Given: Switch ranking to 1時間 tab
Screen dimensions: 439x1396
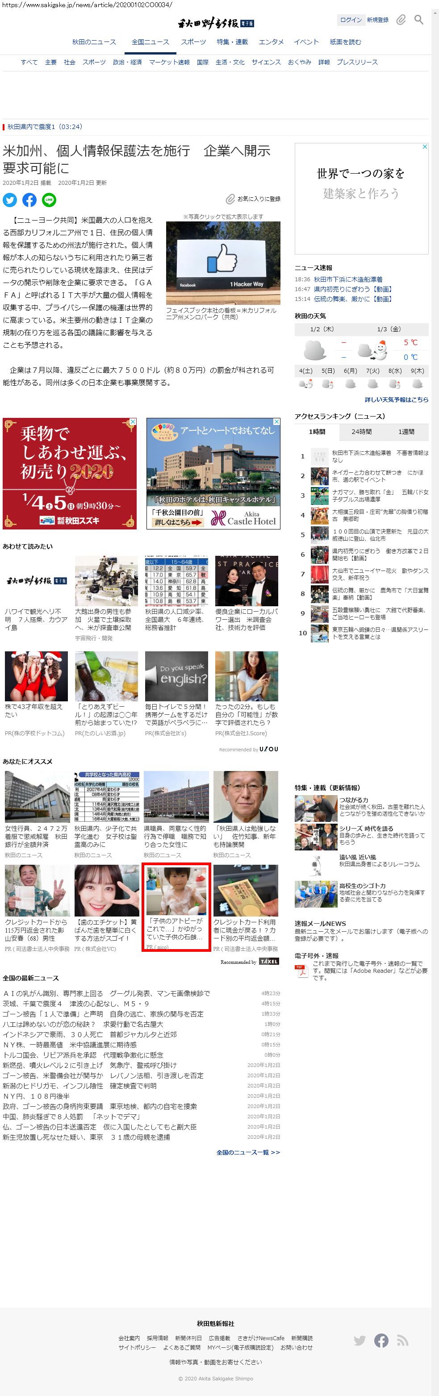Looking at the screenshot, I should tap(317, 432).
